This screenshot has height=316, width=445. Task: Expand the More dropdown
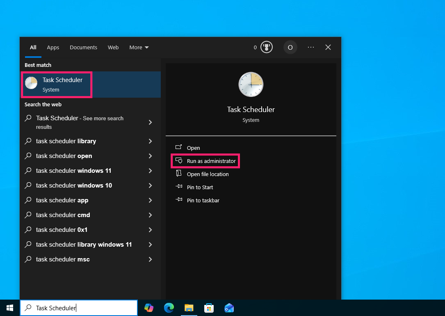coord(139,48)
